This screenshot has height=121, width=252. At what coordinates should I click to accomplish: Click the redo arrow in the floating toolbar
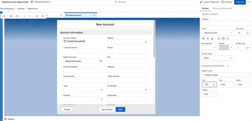click(17, 16)
